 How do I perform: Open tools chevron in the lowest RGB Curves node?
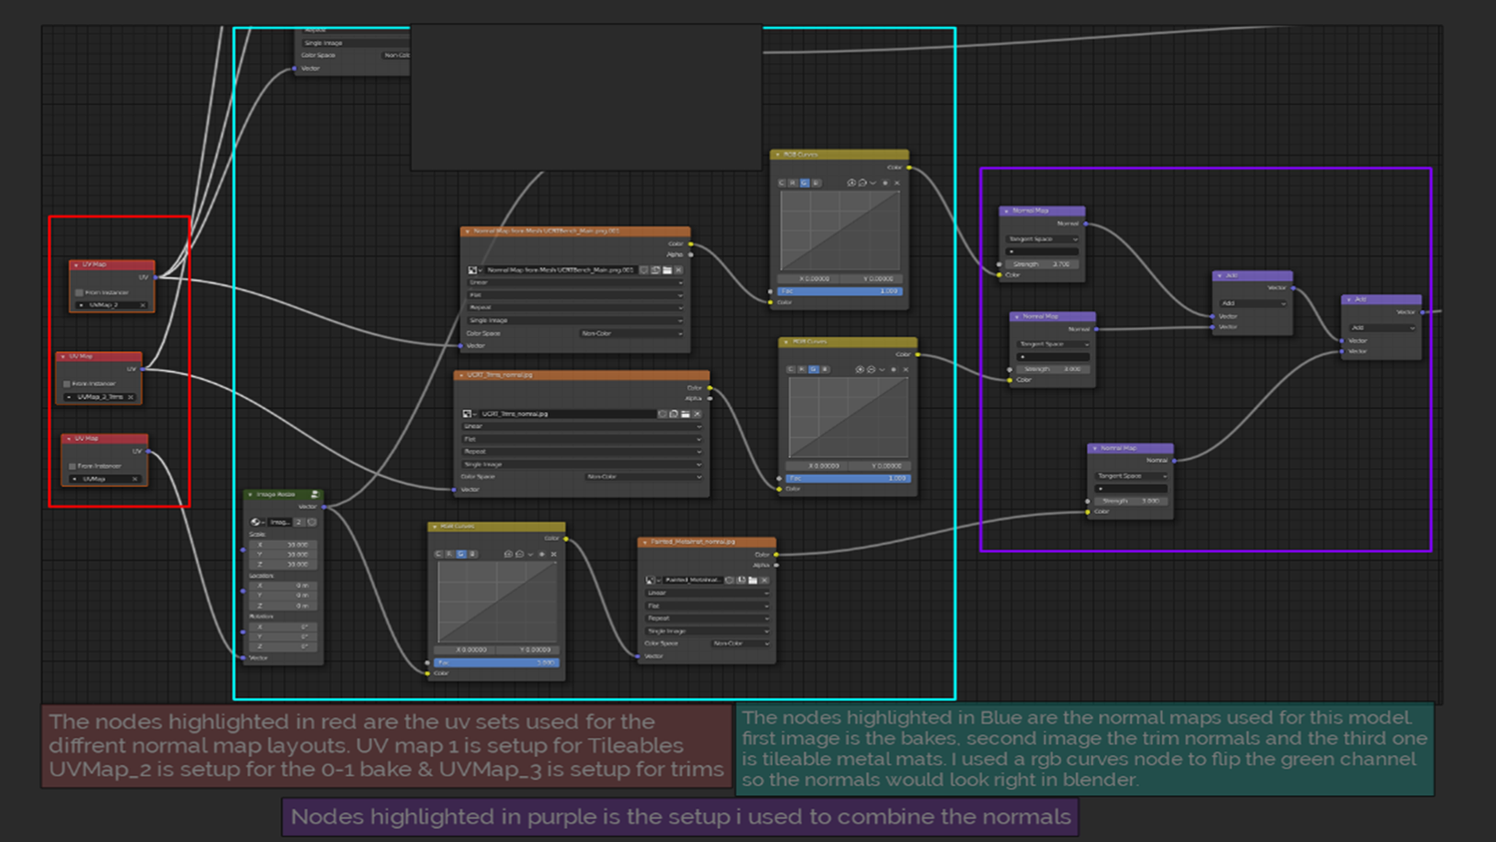[x=531, y=554]
